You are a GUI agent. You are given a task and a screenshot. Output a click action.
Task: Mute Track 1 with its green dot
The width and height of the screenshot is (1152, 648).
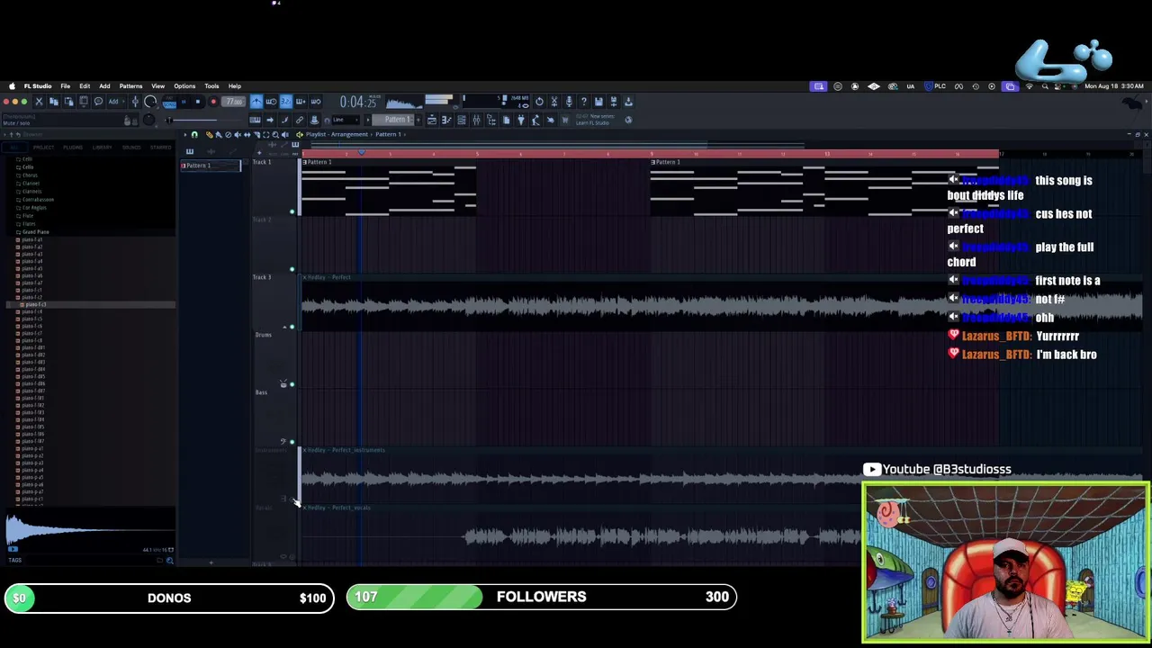click(x=292, y=211)
